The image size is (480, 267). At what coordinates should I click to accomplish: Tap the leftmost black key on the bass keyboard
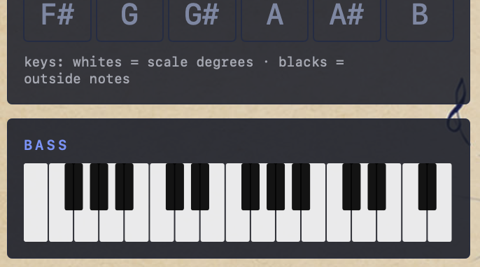coord(73,186)
